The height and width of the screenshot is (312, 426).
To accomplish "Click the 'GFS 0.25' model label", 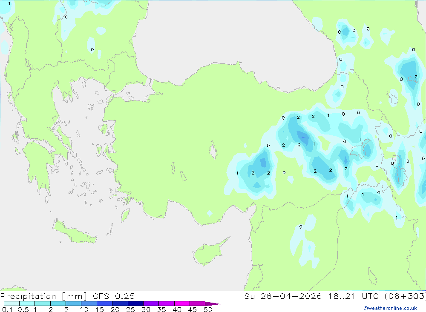I will click(114, 296).
